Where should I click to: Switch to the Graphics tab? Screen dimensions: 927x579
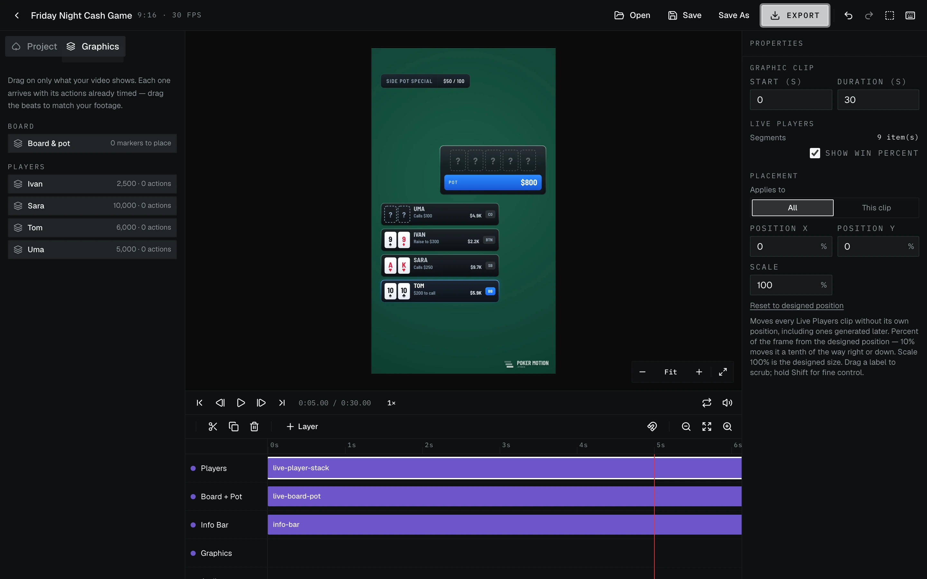pos(93,46)
